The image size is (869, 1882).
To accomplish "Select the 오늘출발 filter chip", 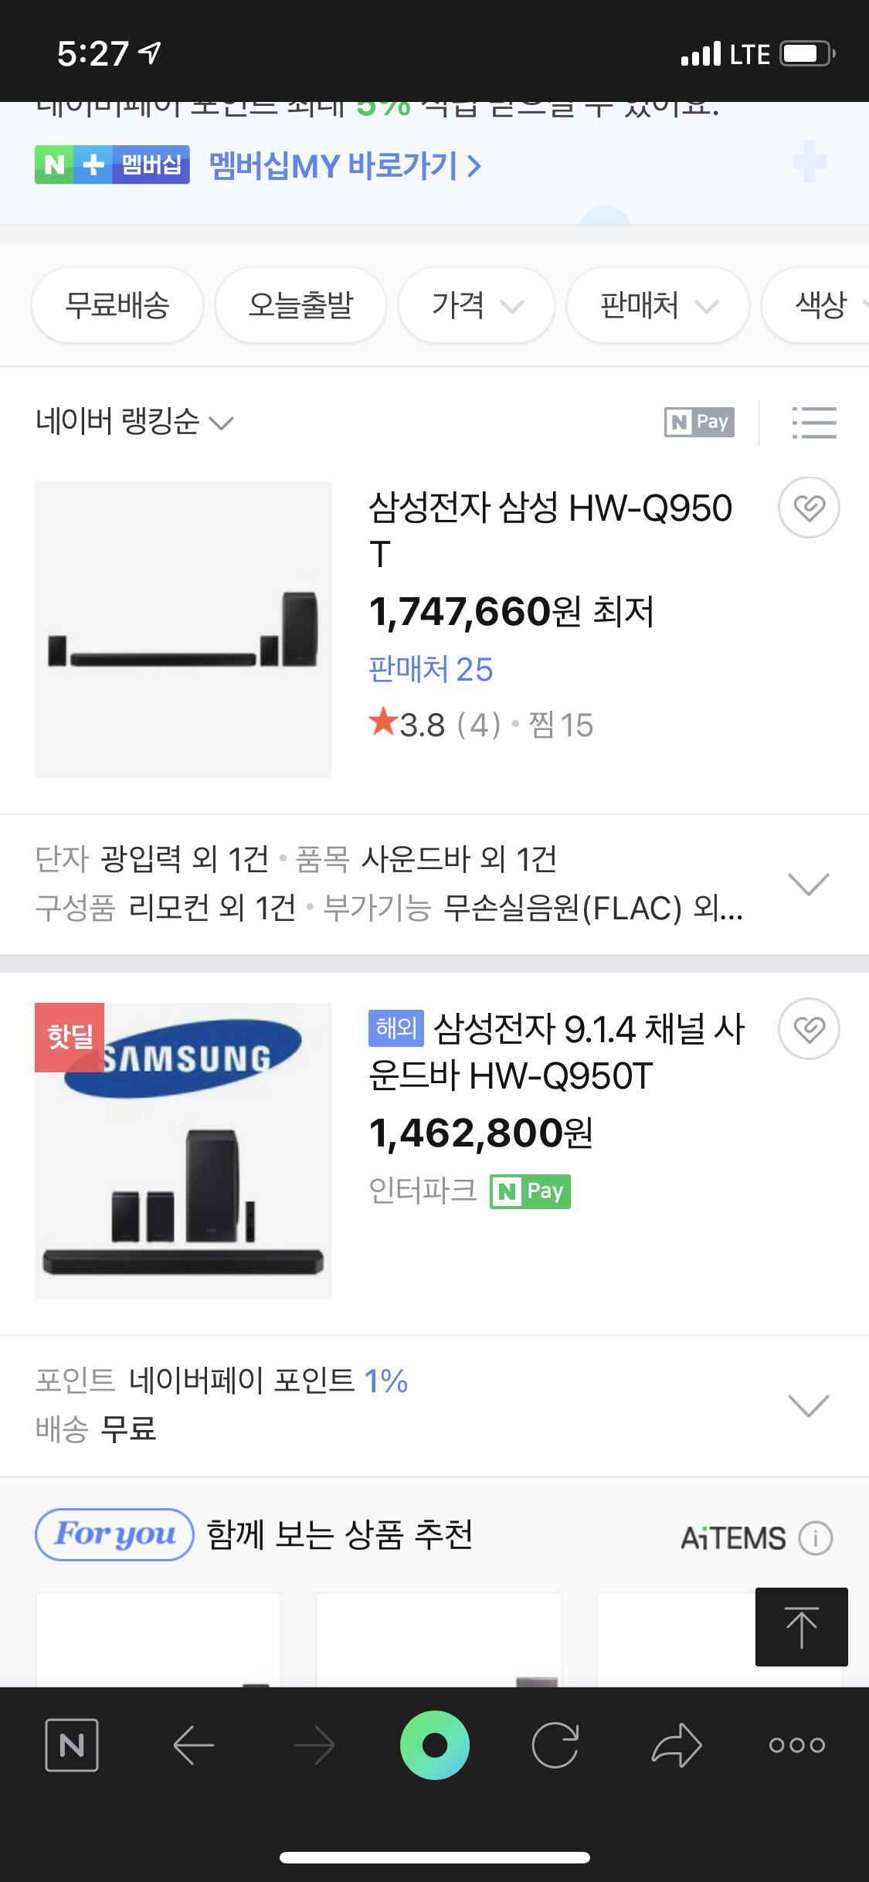I will [x=300, y=305].
